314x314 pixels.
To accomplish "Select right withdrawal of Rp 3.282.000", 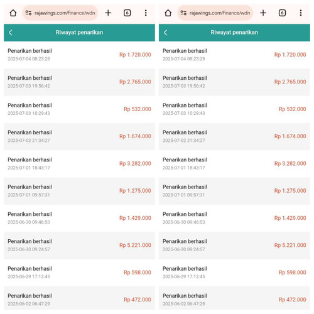I will click(234, 164).
